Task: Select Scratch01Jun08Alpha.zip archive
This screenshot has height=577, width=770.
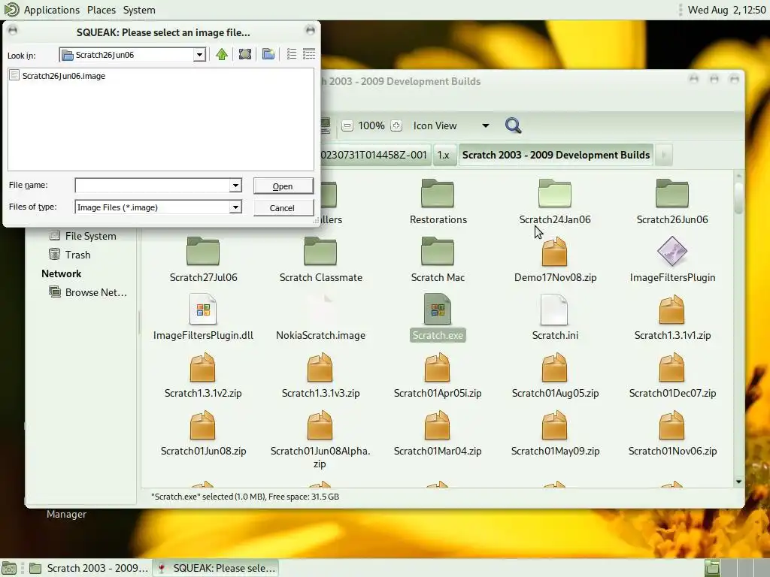Action: point(320,439)
